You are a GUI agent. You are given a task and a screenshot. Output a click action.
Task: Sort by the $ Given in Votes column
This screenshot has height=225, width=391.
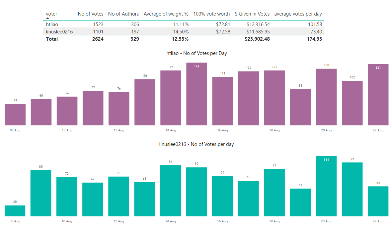point(252,14)
